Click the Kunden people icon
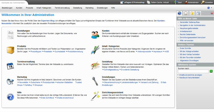 pyautogui.click(x=95, y=35)
